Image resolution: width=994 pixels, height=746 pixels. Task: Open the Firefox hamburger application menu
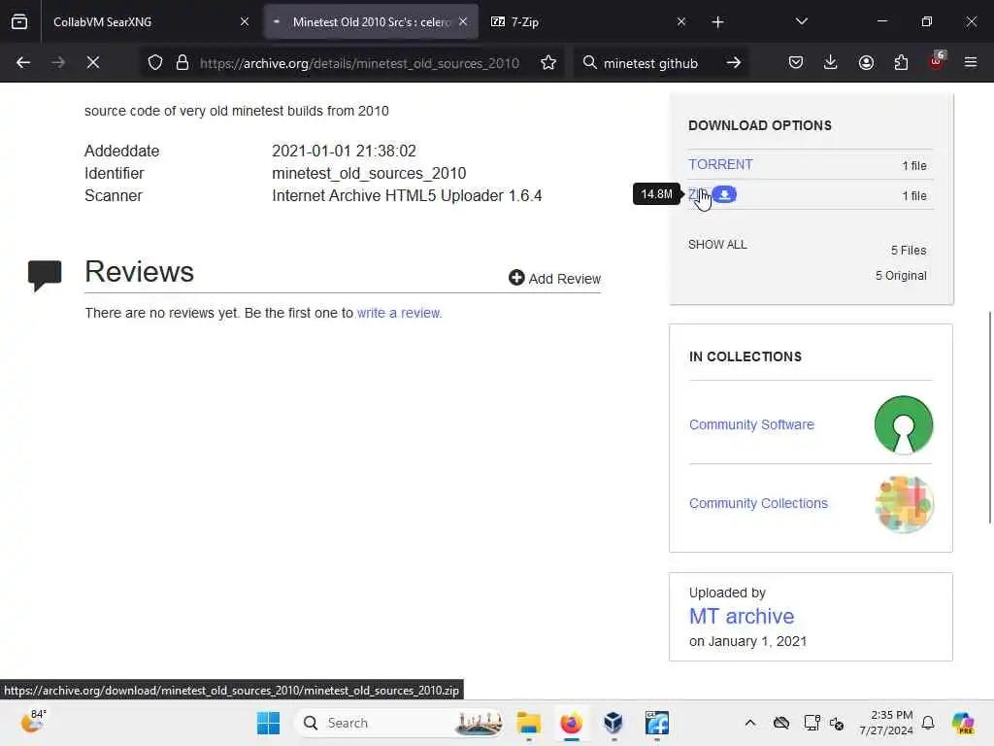click(971, 62)
